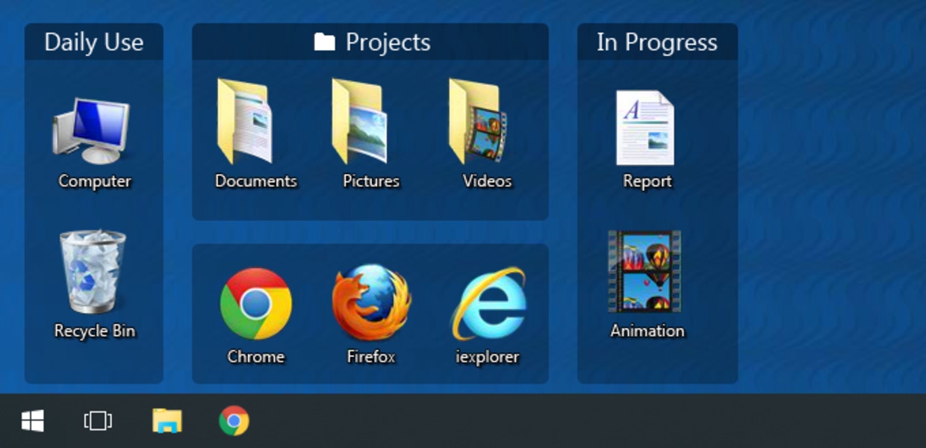Image resolution: width=926 pixels, height=448 pixels.
Task: Open the Videos folder icon
Action: (478, 121)
